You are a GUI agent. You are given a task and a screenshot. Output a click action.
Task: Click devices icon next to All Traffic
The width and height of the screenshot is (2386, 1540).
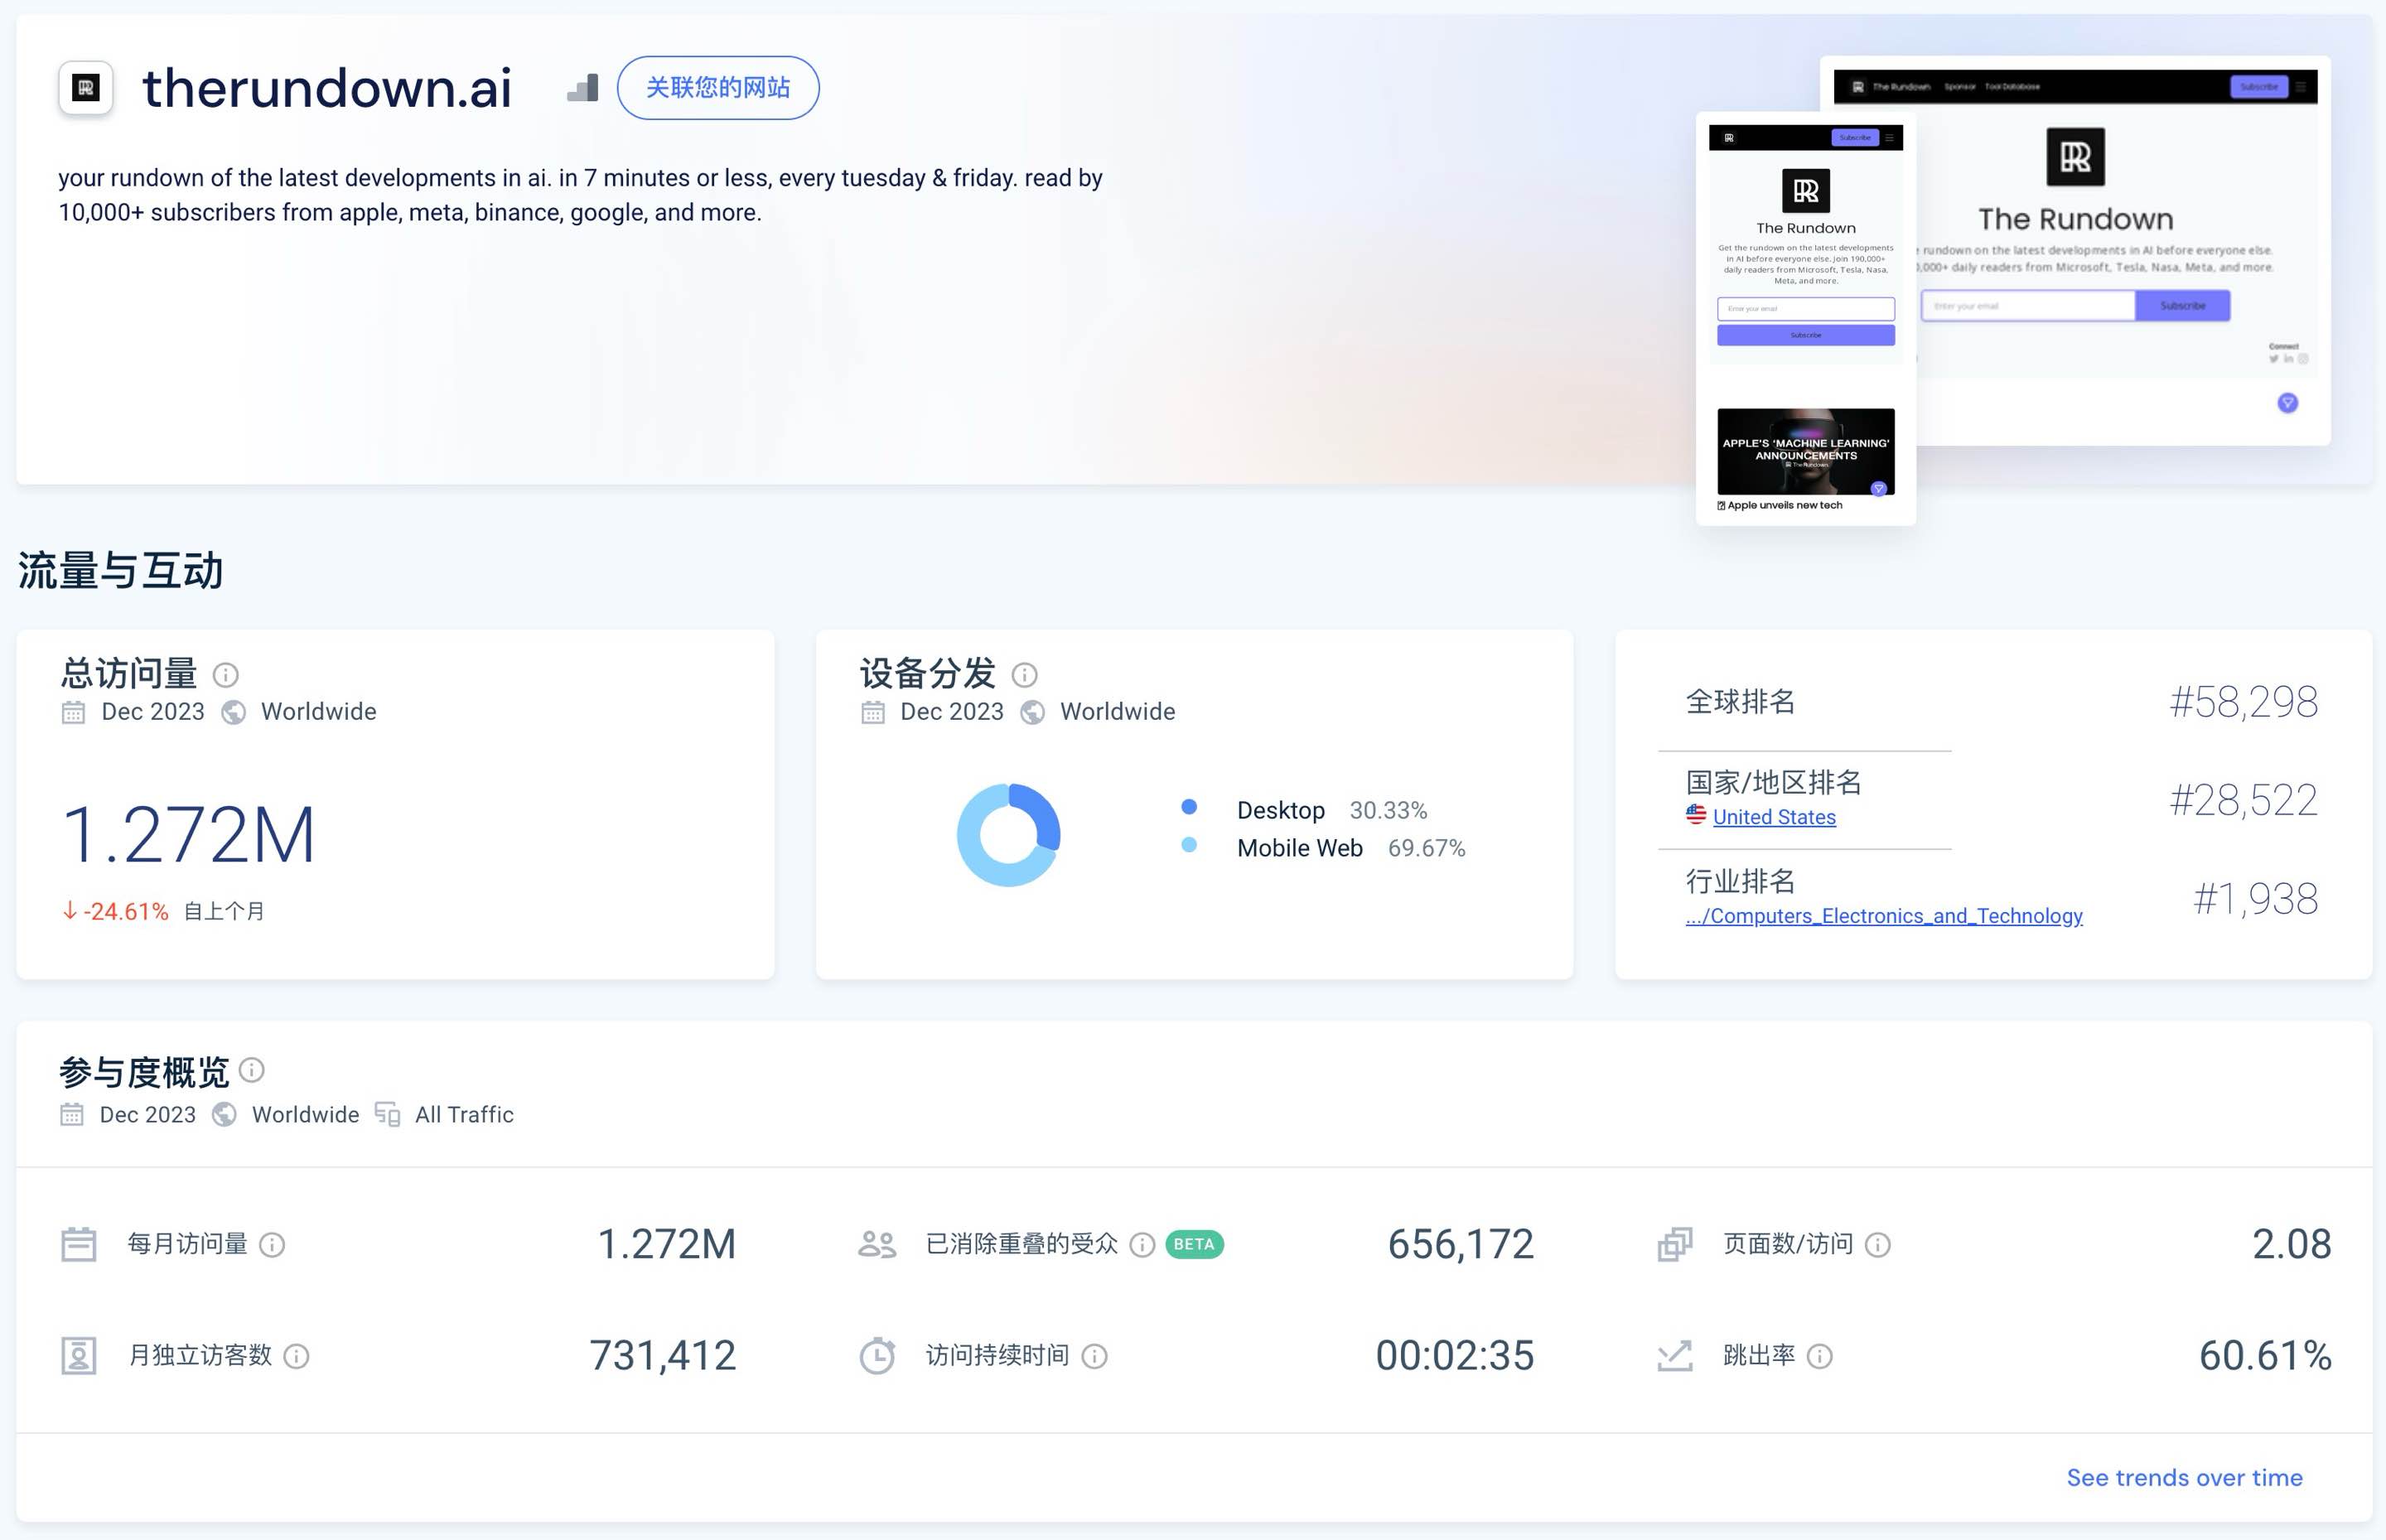pyautogui.click(x=387, y=1114)
